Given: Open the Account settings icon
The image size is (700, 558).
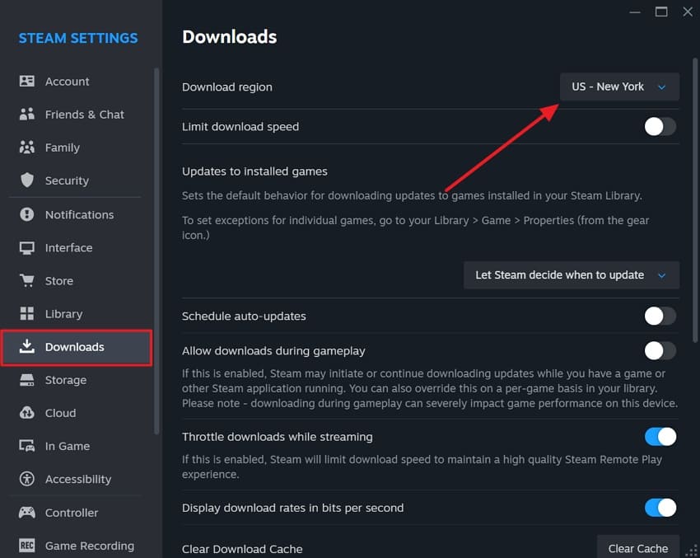Looking at the screenshot, I should pyautogui.click(x=28, y=81).
